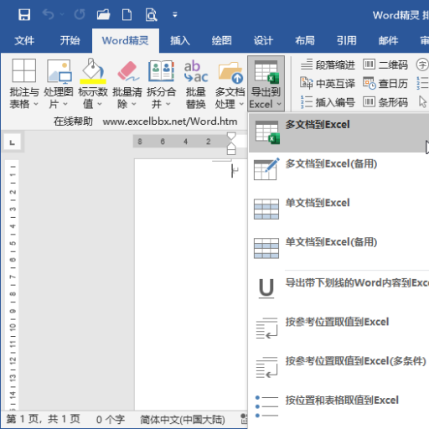Switch to the 引用 tab
429x429 pixels.
coord(347,41)
